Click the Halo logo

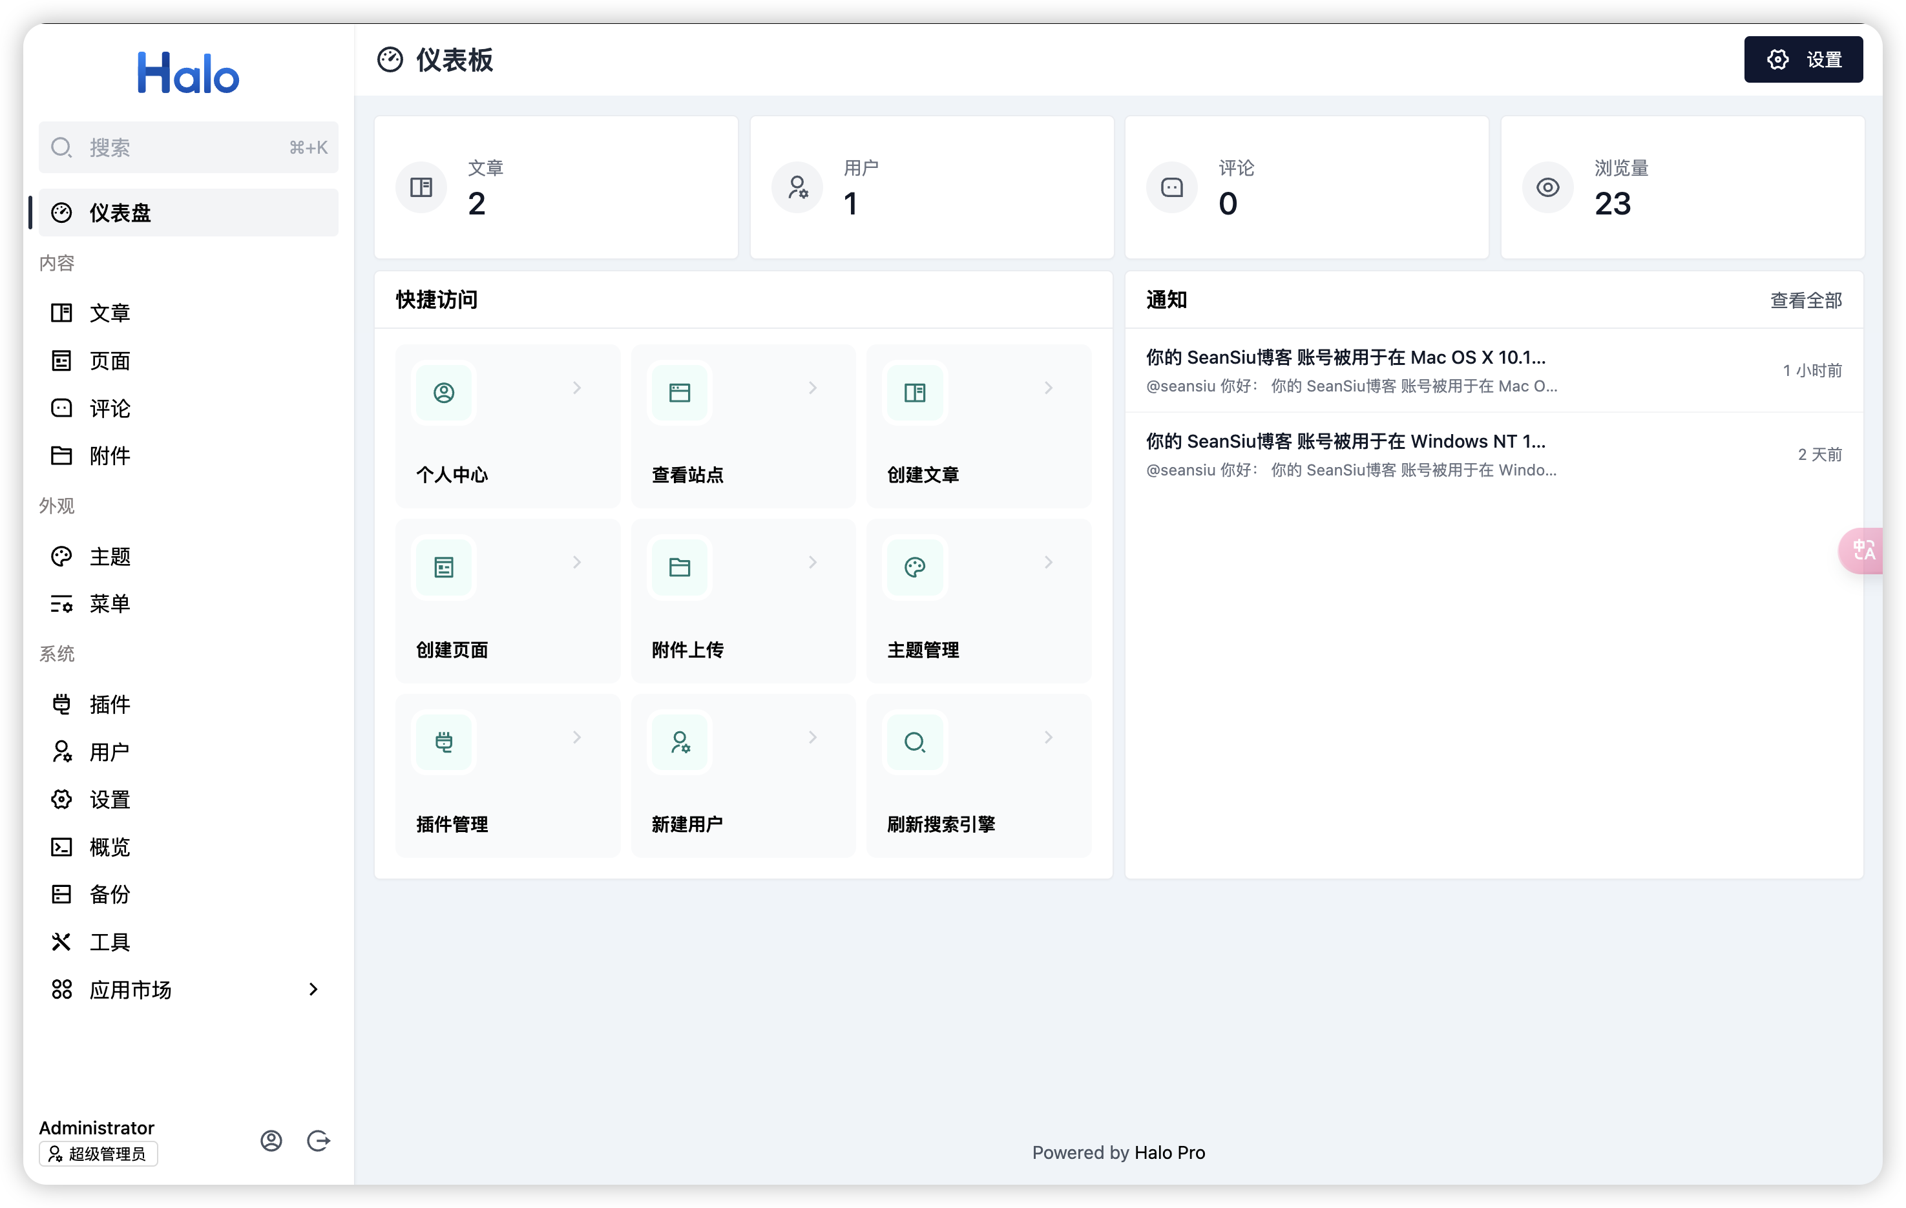[189, 74]
